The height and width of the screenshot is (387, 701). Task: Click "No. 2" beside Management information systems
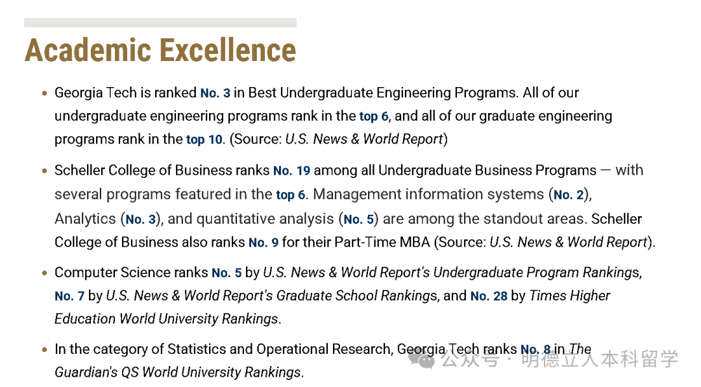point(569,195)
